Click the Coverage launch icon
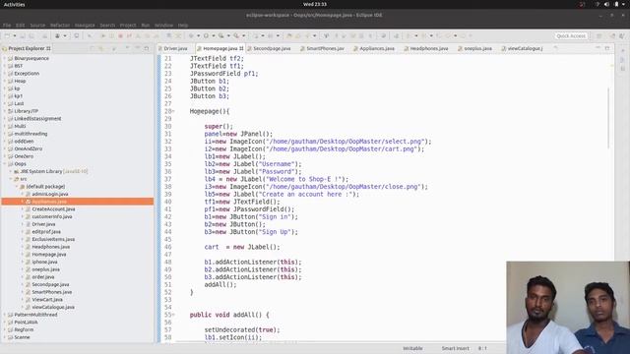 [220, 35]
